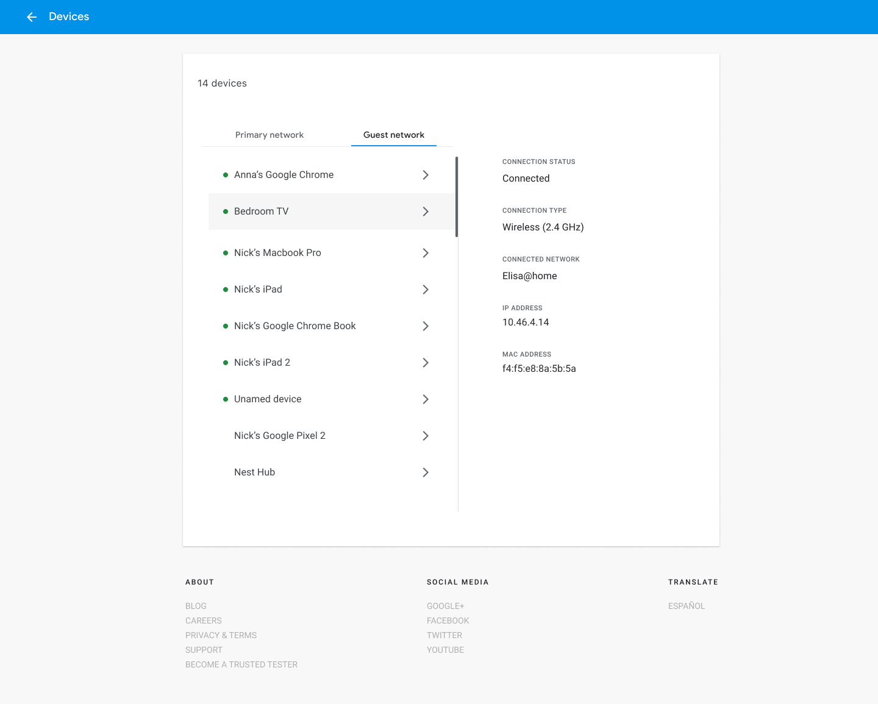
Task: Select the Unamed device label
Action: [x=268, y=399]
